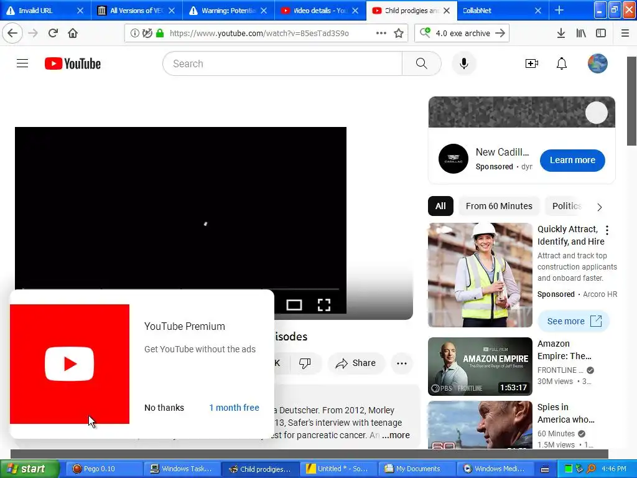Open the Cadillac advertiser logo
637x478 pixels.
point(453,159)
